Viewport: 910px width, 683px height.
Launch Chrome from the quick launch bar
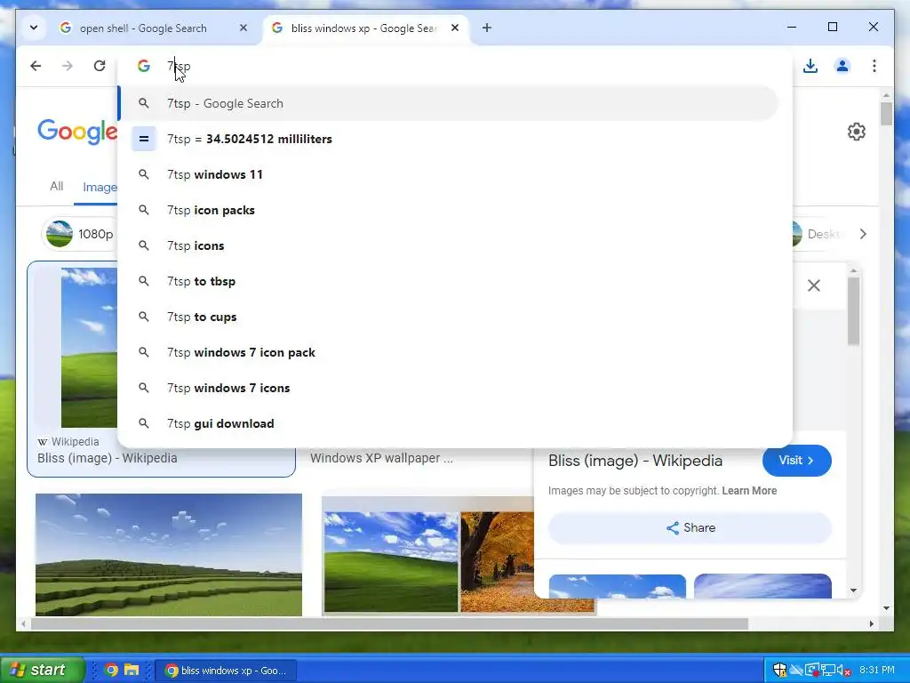[x=111, y=671]
